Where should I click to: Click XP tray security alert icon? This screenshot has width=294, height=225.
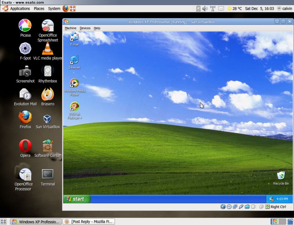pyautogui.click(x=271, y=199)
